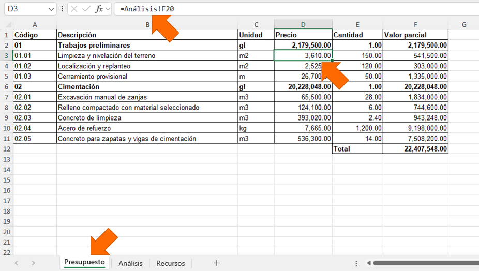Click the quantity cell 150.00
The width and height of the screenshot is (479, 271).
[357, 56]
